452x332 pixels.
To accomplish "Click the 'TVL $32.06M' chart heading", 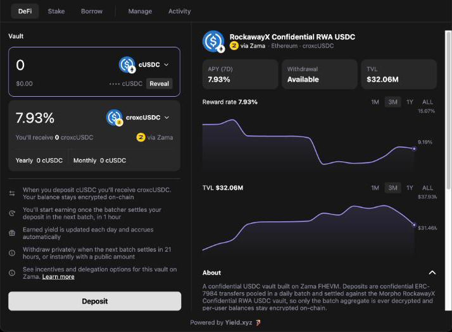I will tap(223, 188).
